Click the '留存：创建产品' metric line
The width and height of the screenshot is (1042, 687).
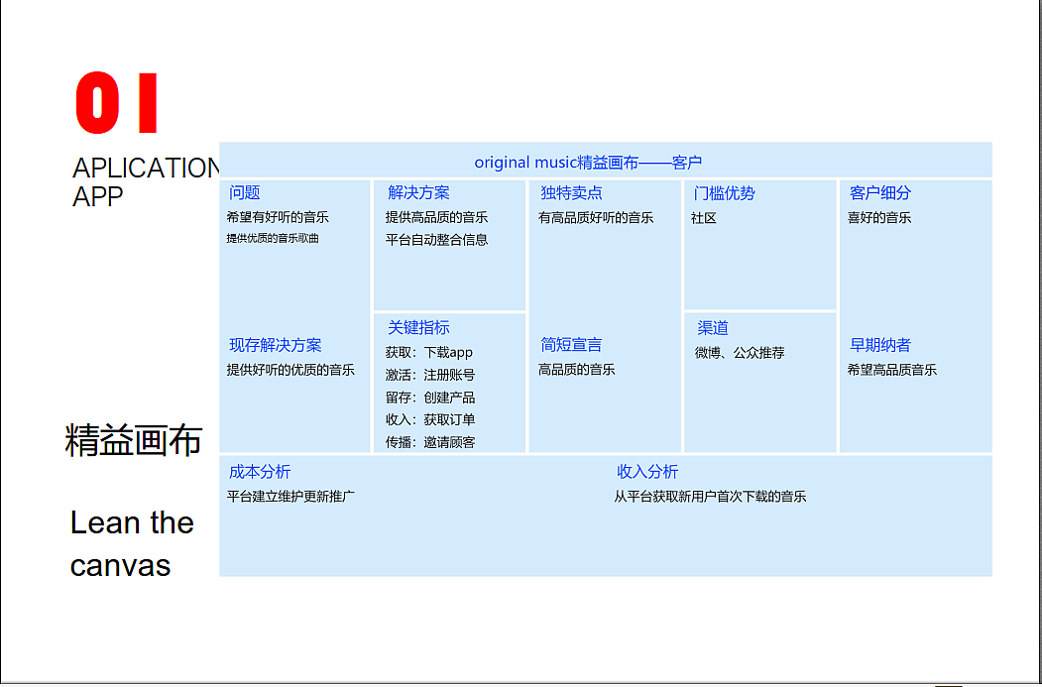coord(430,398)
